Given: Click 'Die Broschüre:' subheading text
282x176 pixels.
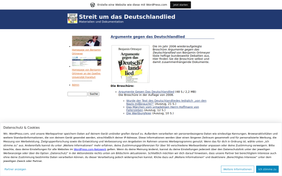Looking at the screenshot, I should pos(122,86).
